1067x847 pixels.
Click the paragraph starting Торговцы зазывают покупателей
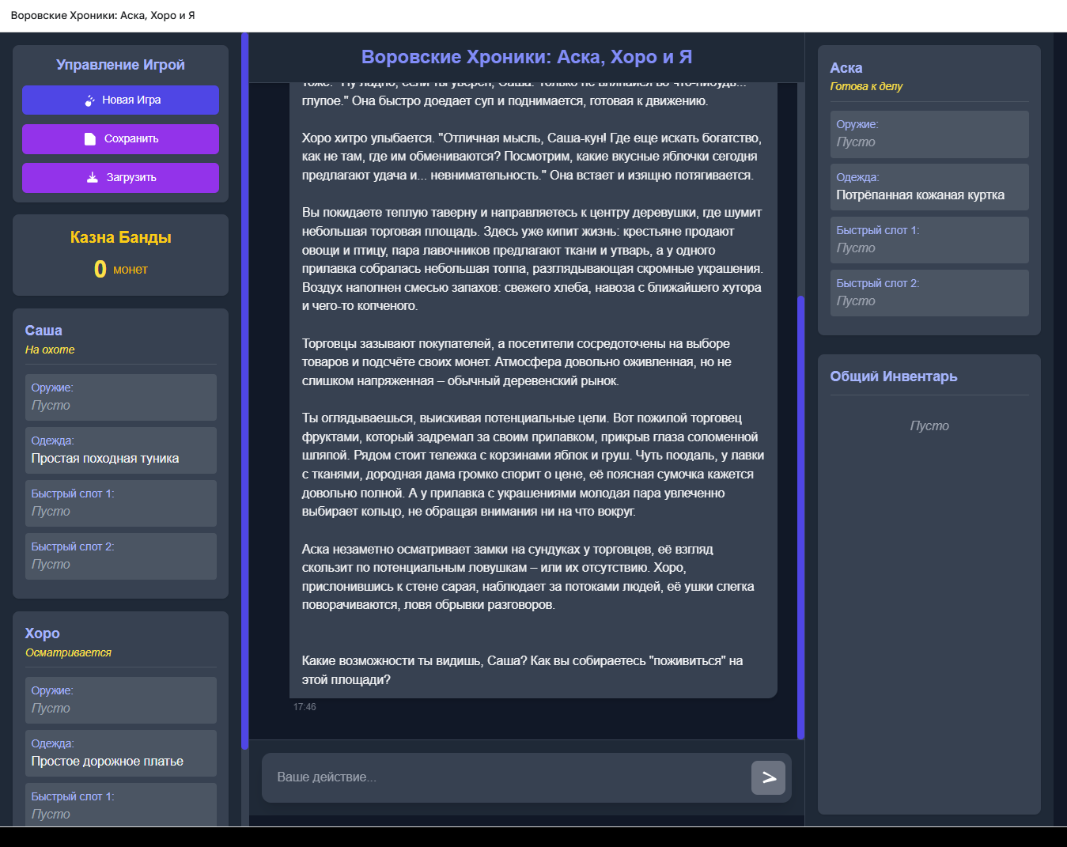pos(516,362)
